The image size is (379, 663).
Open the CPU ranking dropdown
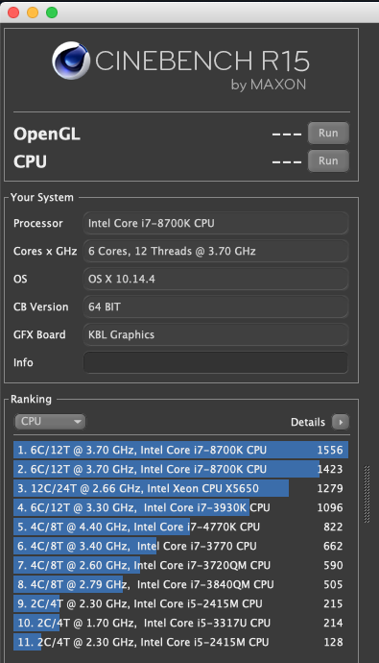coord(50,422)
